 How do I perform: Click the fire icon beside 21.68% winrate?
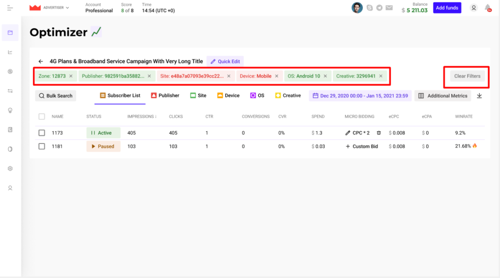click(x=475, y=146)
